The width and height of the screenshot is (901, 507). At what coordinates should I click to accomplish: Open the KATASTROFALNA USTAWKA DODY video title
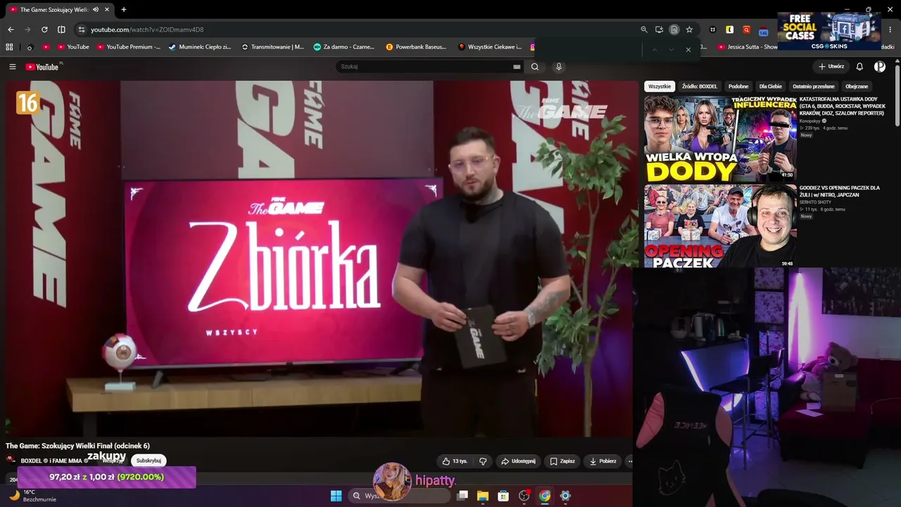tap(843, 106)
